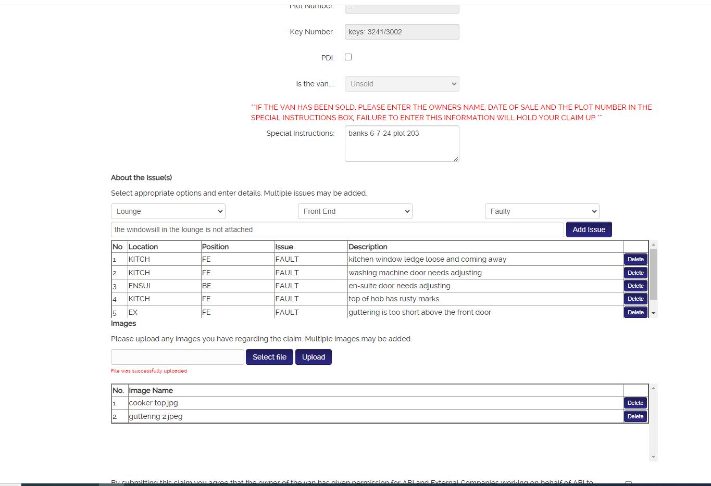Image resolution: width=711 pixels, height=486 pixels.
Task: Remove the guttering 2.jpeg image
Action: tap(635, 416)
